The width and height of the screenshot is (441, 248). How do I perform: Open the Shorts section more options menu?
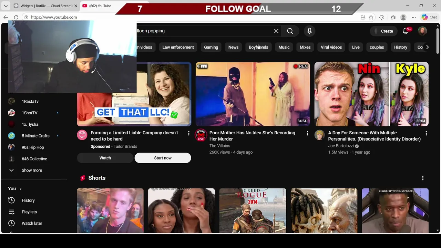pos(423,178)
